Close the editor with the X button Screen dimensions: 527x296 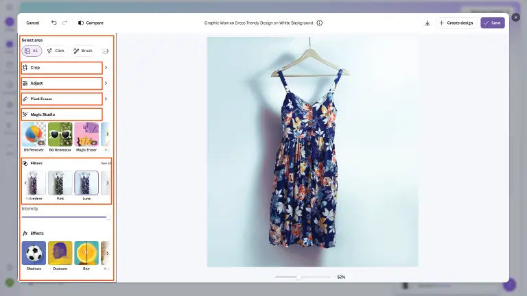[x=515, y=17]
